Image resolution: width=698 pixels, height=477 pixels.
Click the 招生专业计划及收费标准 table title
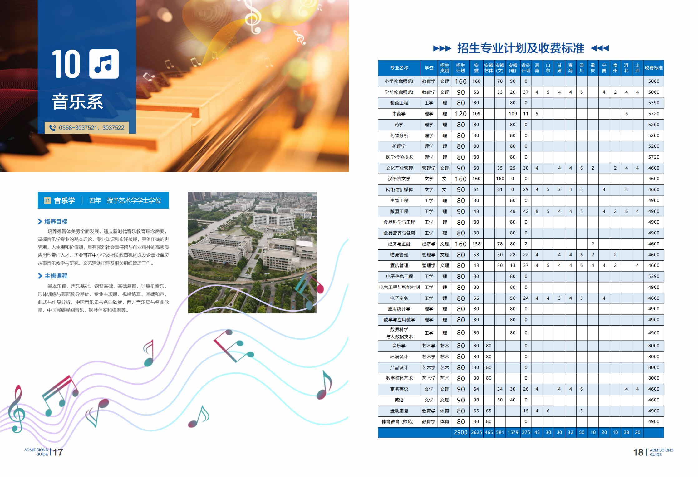(521, 48)
